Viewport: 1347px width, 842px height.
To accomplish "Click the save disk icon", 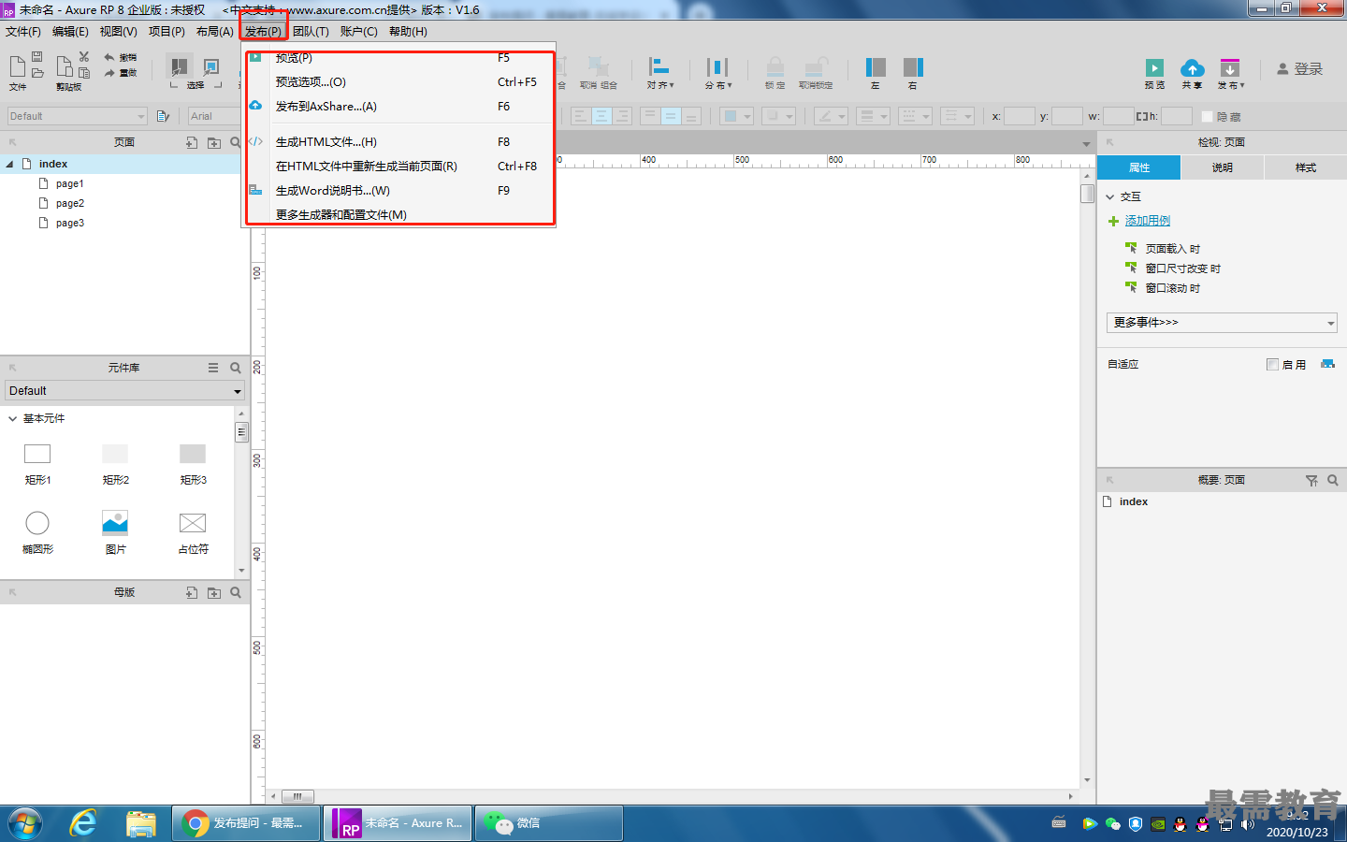I will [x=37, y=56].
